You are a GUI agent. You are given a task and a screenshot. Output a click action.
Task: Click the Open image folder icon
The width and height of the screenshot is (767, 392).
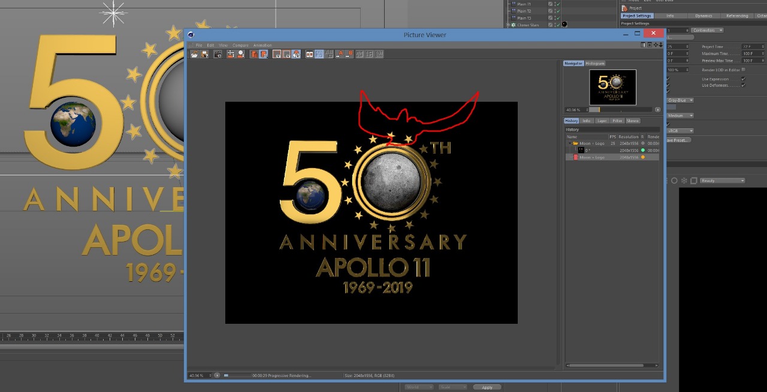[x=194, y=54]
